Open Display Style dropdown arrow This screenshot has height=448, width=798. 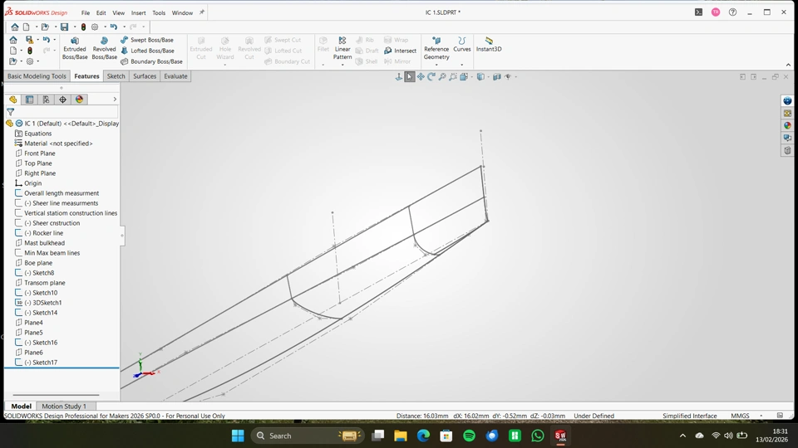tap(488, 76)
